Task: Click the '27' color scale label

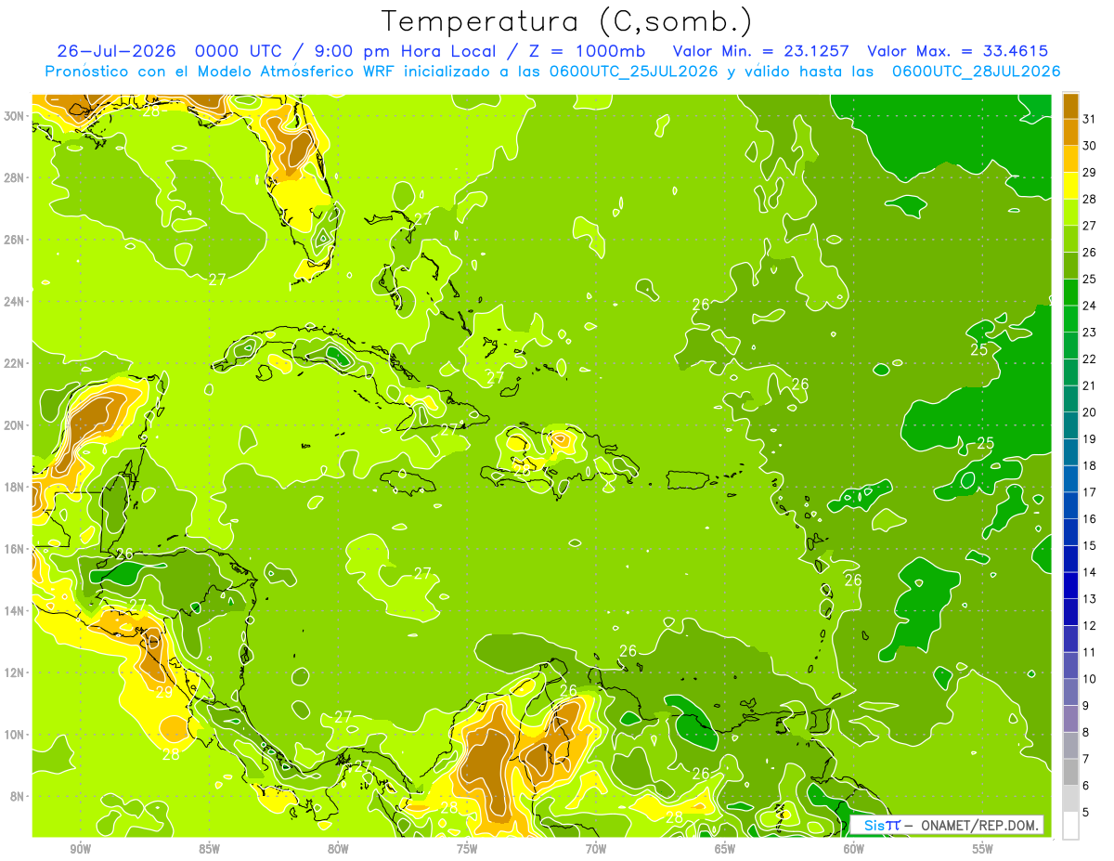Action: click(x=1089, y=226)
